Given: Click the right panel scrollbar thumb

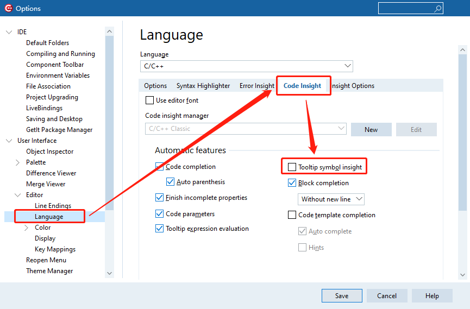Looking at the screenshot, I should 462,133.
